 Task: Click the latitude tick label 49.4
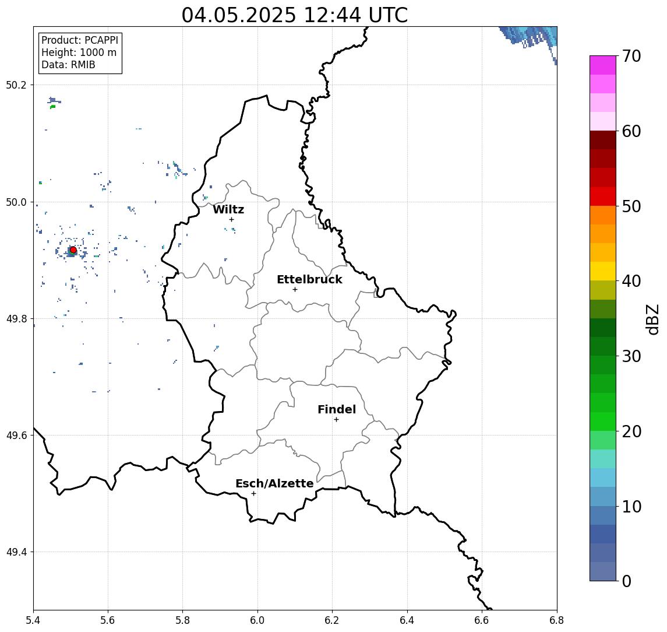[16, 552]
